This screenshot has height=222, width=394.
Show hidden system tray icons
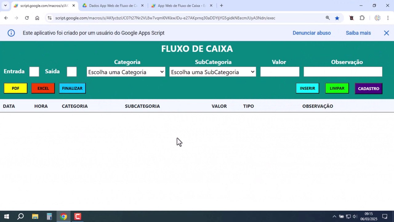(x=334, y=216)
